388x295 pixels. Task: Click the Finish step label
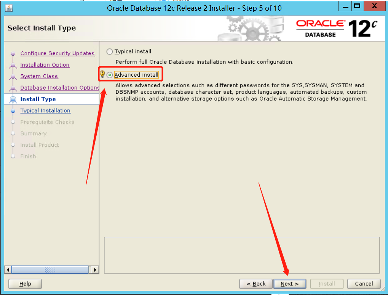28,156
